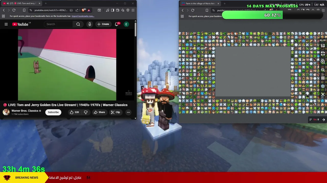
Task: Open Leo AI sparkle icon
Action: point(123,10)
